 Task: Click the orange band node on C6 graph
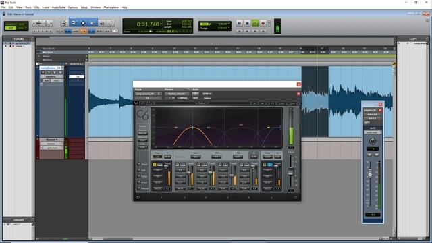coord(192,128)
